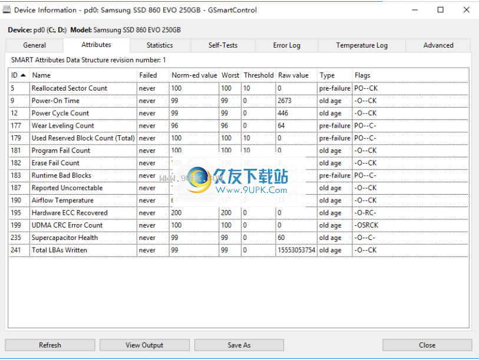This screenshot has width=479, height=360.
Task: Select the Program Fail Count row
Action: (x=238, y=151)
